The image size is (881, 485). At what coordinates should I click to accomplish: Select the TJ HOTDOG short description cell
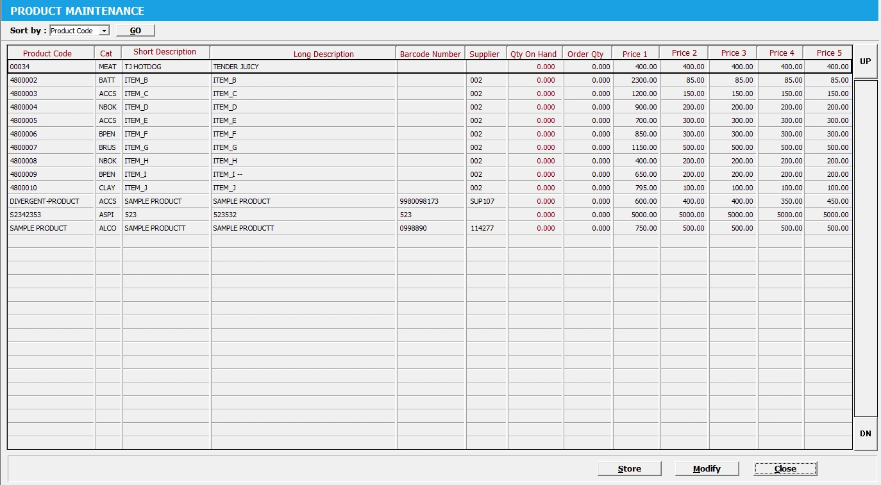click(166, 67)
